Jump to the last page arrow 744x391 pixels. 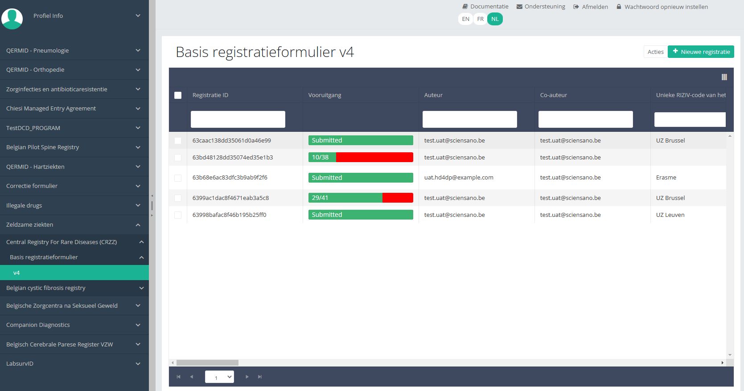point(260,377)
